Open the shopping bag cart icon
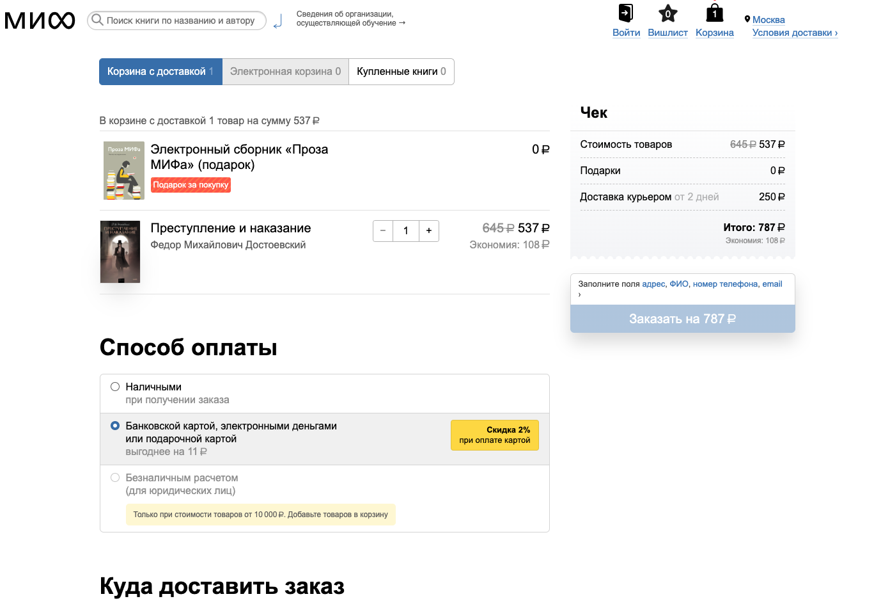Screen dimensions: 874x608 [714, 13]
